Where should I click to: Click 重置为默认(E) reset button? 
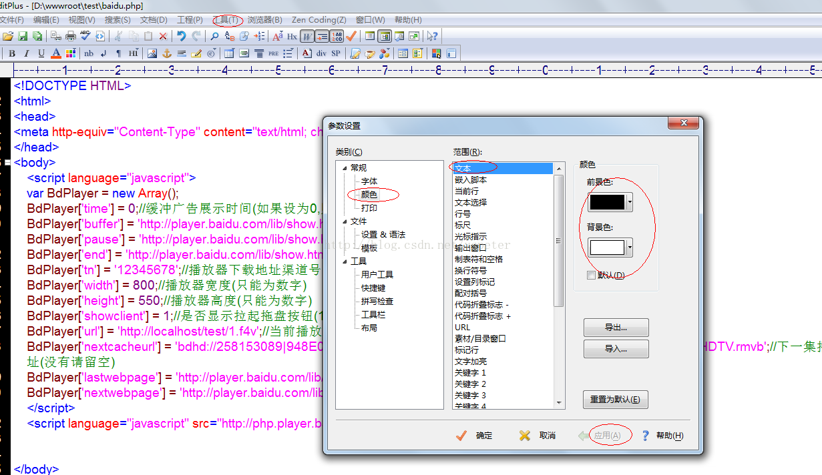(x=616, y=400)
